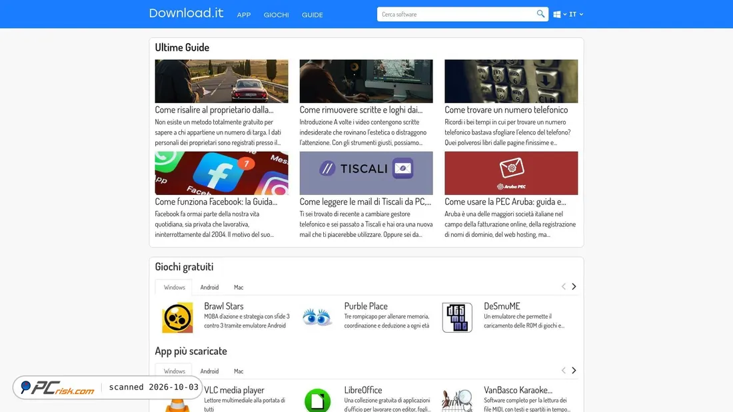Open 'Come usare la PEC Aruba' link
The image size is (733, 412).
pos(505,202)
